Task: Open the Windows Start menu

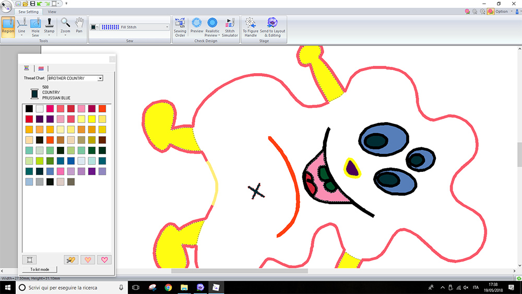Action: [8, 287]
